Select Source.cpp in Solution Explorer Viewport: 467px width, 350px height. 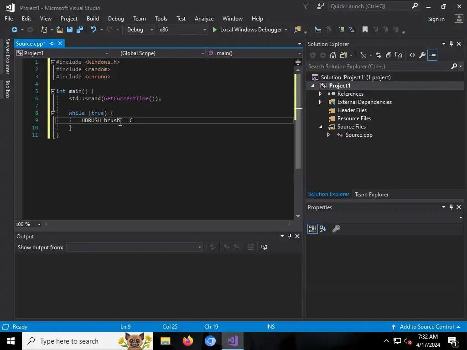point(358,135)
